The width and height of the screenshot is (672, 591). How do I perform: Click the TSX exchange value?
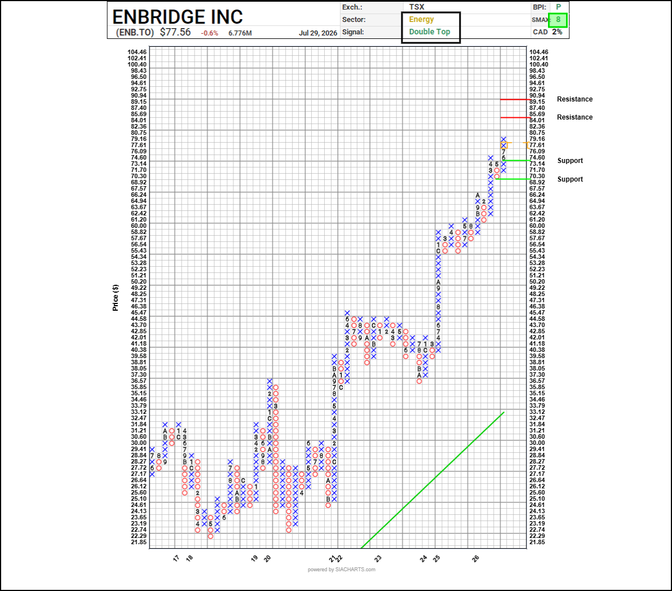click(x=417, y=7)
